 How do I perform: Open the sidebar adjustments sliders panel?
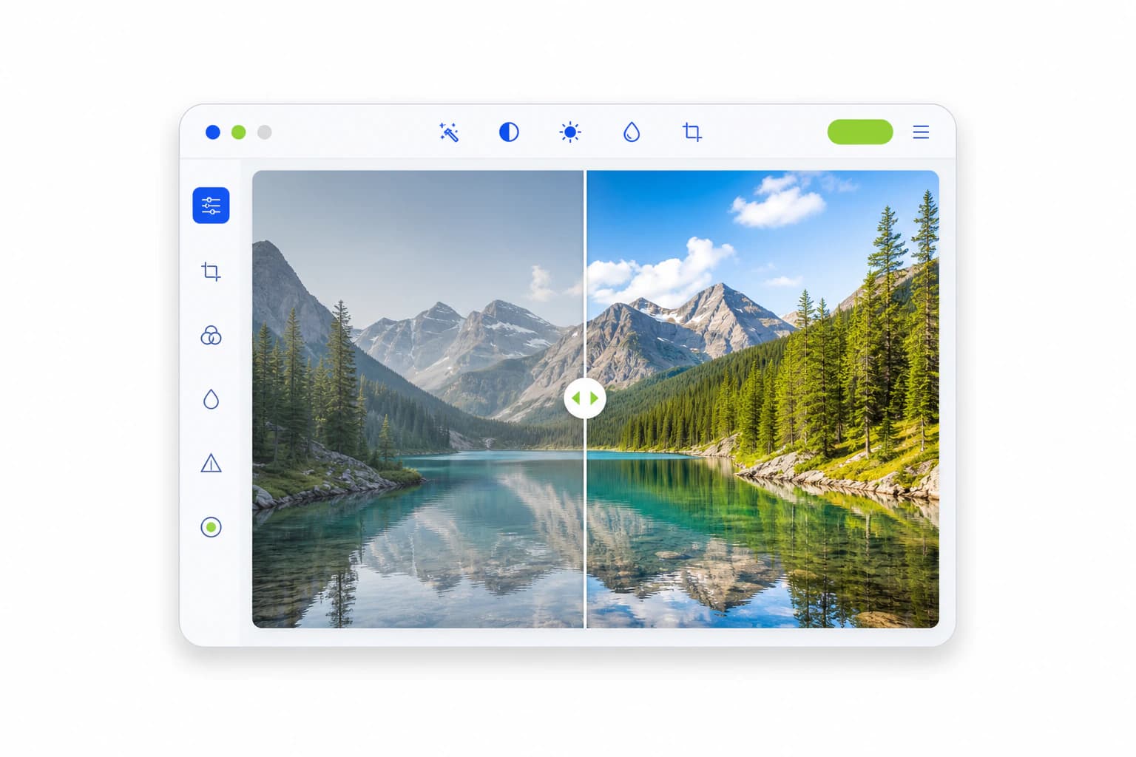211,206
